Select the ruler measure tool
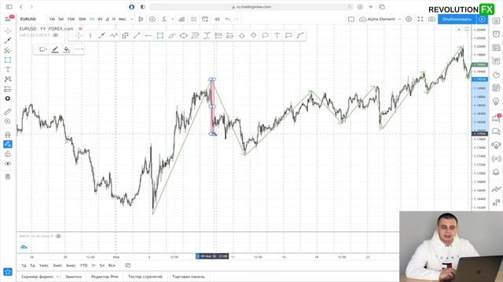503x282 pixels. 8,111
